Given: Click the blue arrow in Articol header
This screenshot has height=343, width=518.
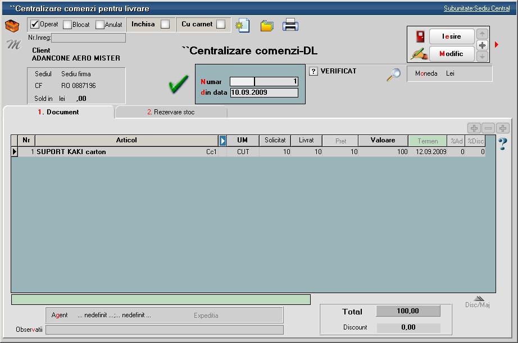Looking at the screenshot, I should [x=222, y=141].
